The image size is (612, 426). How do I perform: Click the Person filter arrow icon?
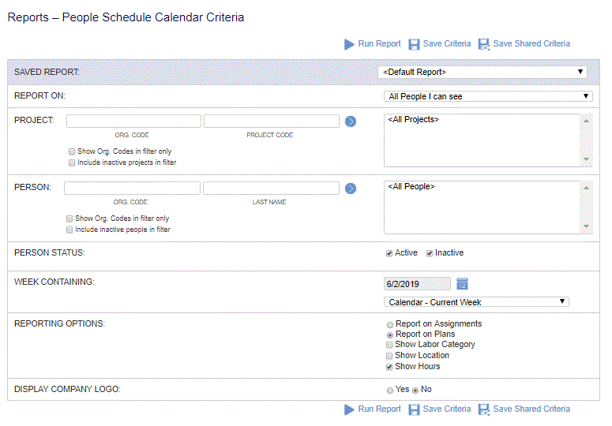coord(351,189)
